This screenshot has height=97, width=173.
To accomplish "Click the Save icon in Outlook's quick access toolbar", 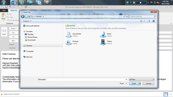I will coord(6,7).
